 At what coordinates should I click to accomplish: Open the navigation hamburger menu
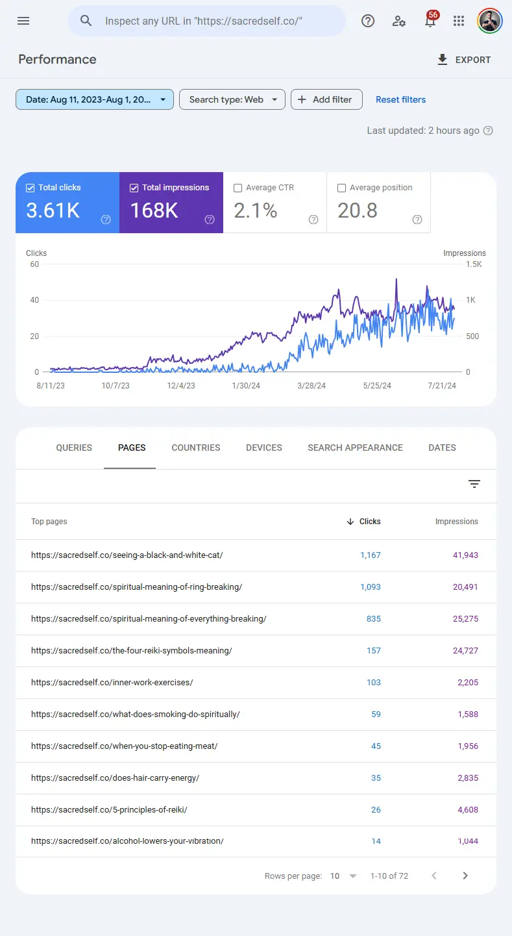(x=23, y=21)
